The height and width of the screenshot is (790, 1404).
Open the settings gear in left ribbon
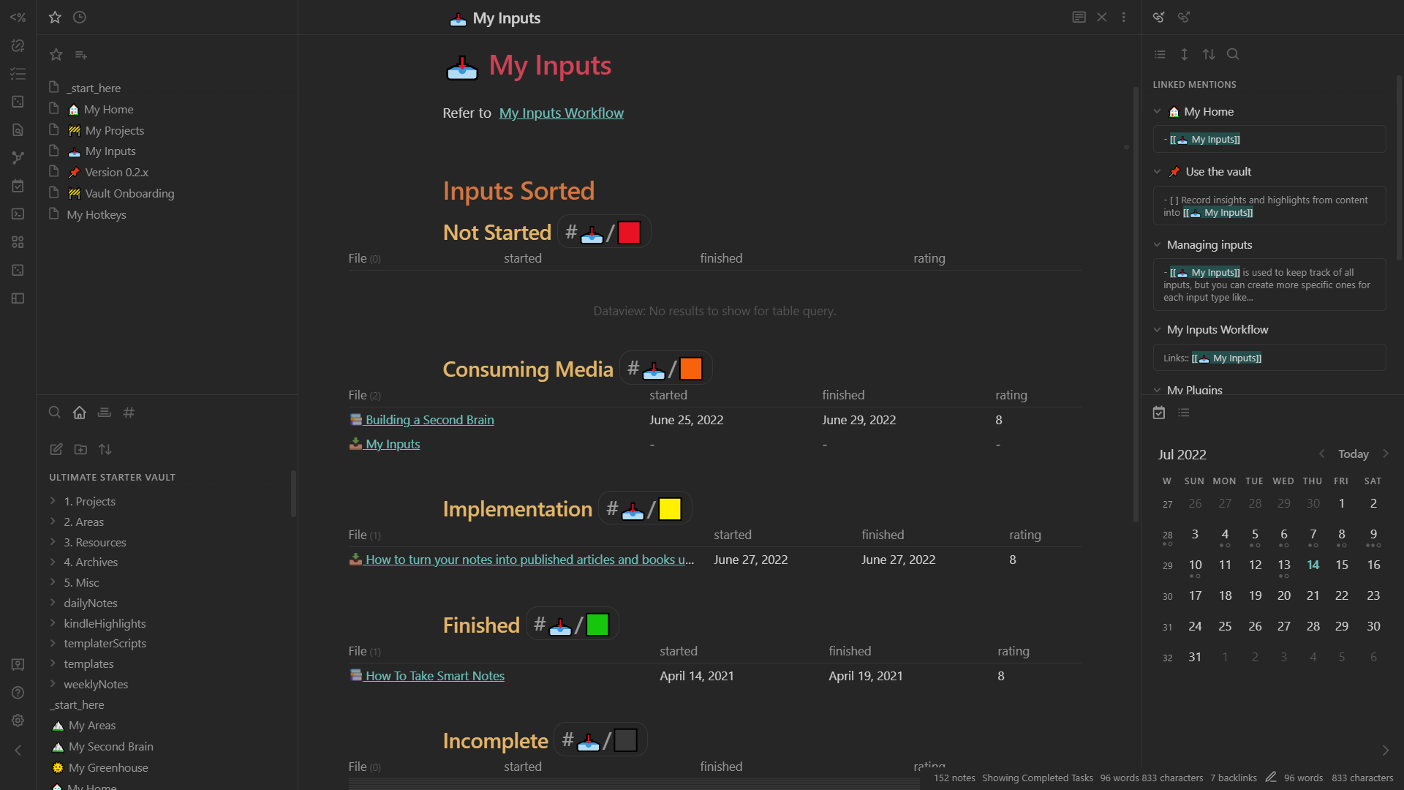point(18,721)
